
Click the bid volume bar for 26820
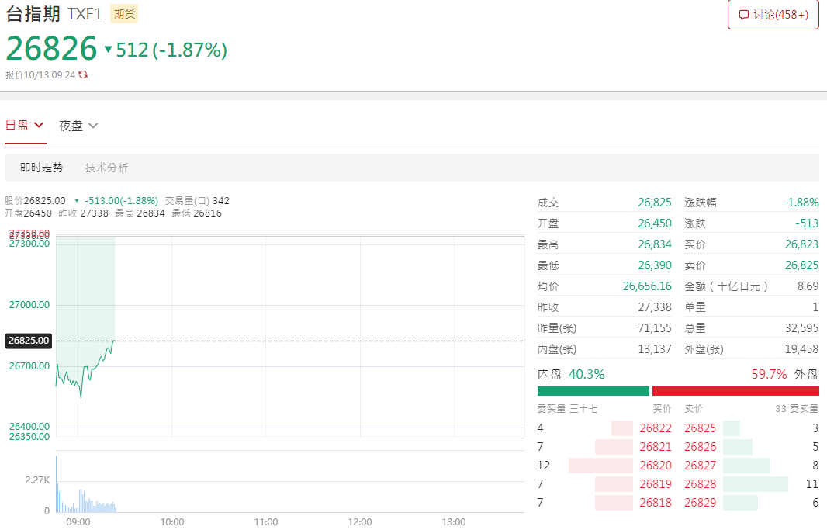tap(600, 466)
